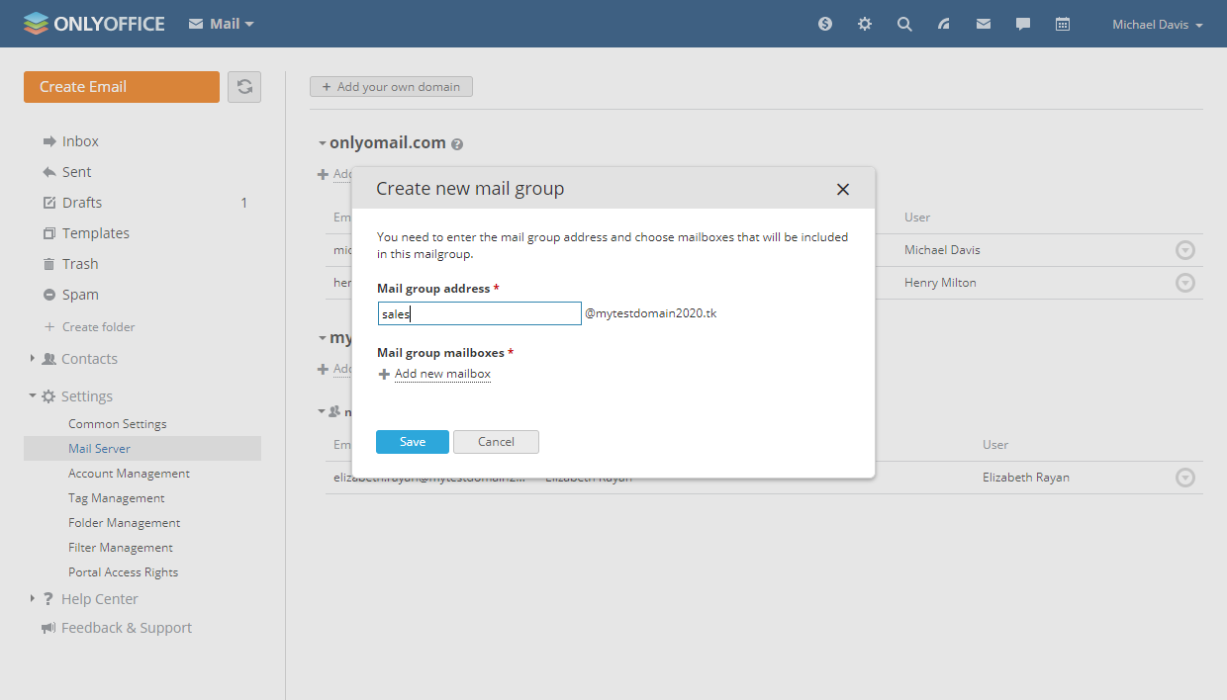Click the refresh mail icon button
Screen dimensions: 1227x700
(x=244, y=87)
